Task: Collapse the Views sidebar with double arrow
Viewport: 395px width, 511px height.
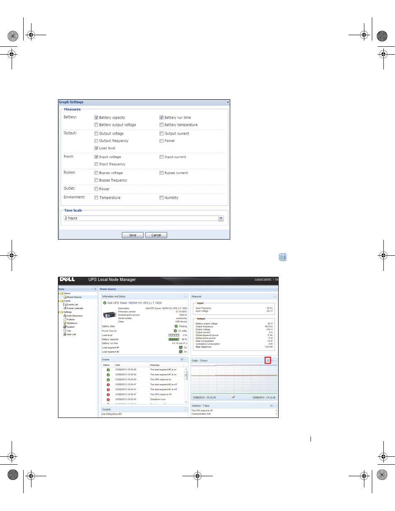Action: (x=92, y=289)
